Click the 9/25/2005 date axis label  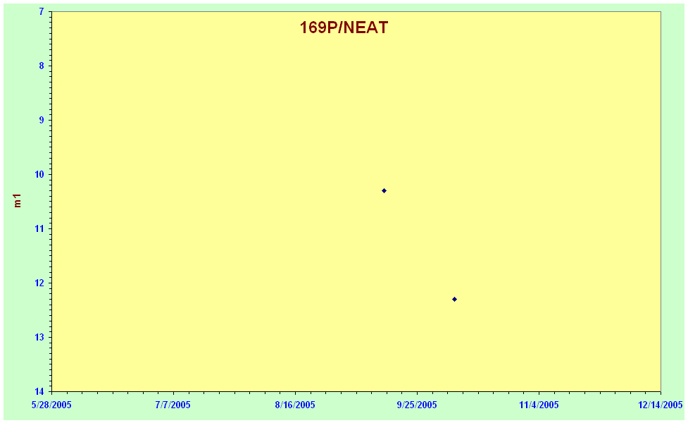[417, 405]
